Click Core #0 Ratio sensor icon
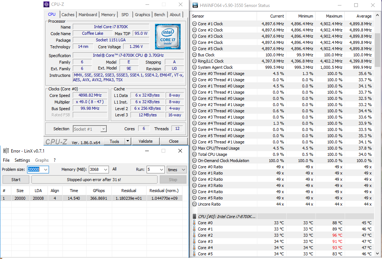This screenshot has height=259, width=382. pyautogui.click(x=194, y=167)
